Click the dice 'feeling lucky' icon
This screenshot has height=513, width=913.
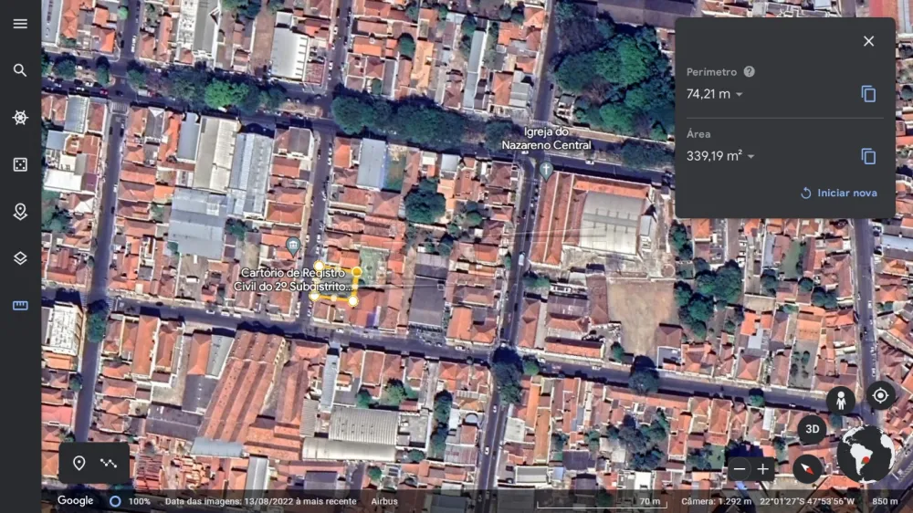coord(20,165)
